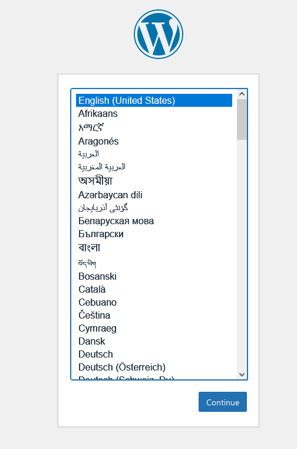Click the language list scrollbar thumb

click(x=242, y=119)
